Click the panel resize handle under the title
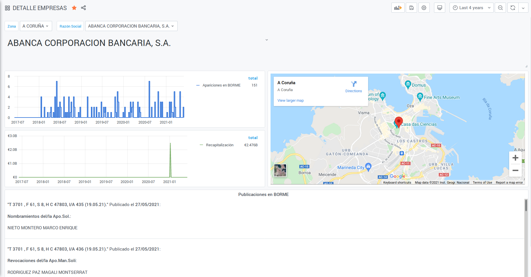Image resolution: width=531 pixels, height=277 pixels. pos(526,66)
